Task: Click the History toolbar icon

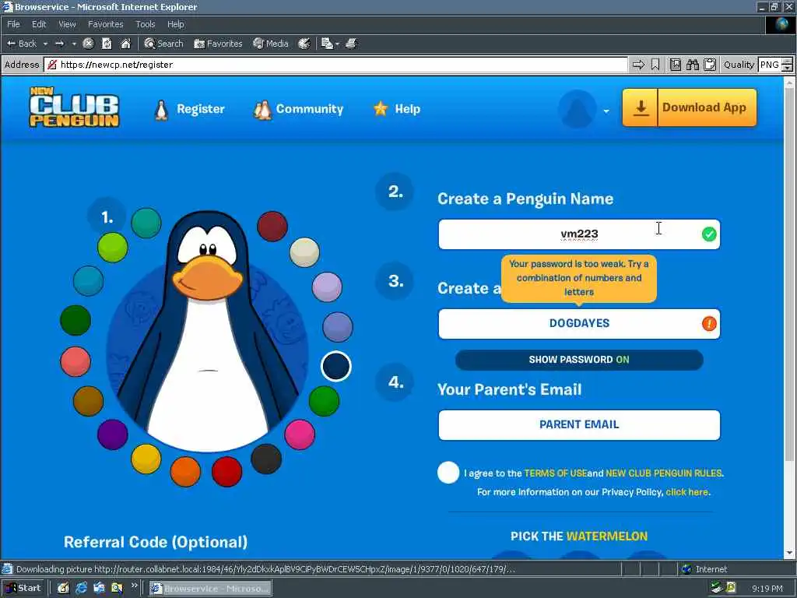Action: point(304,44)
